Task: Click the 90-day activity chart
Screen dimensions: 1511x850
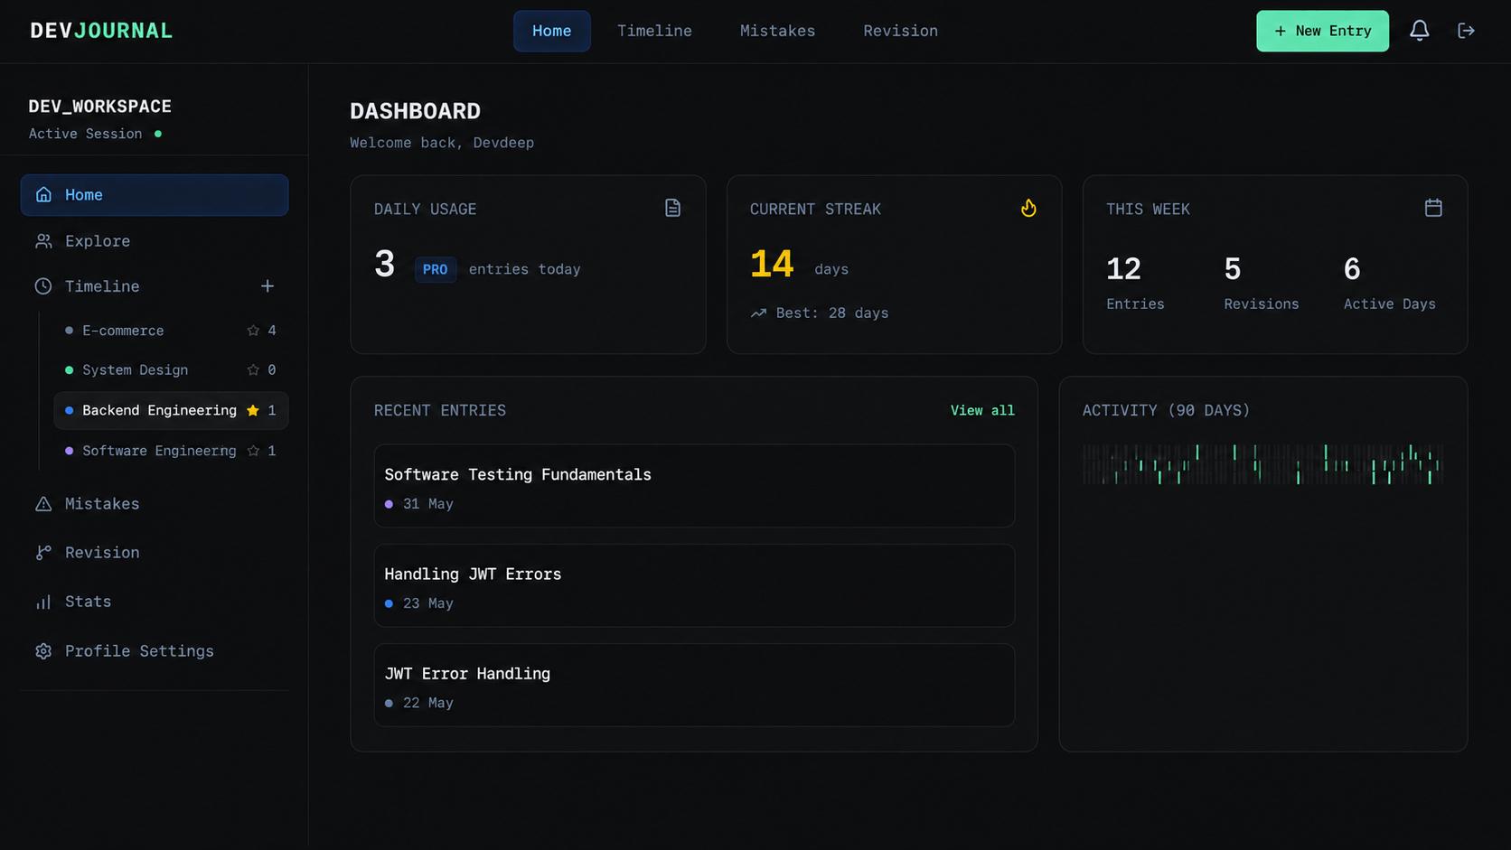Action: click(x=1262, y=464)
